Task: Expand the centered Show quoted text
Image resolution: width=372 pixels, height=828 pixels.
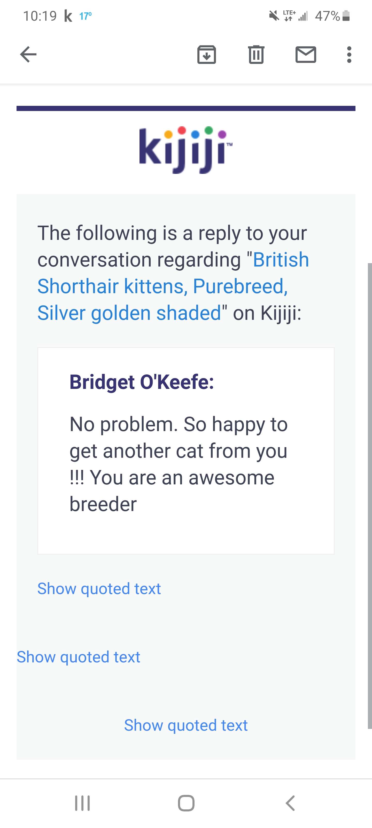Action: pos(186,725)
